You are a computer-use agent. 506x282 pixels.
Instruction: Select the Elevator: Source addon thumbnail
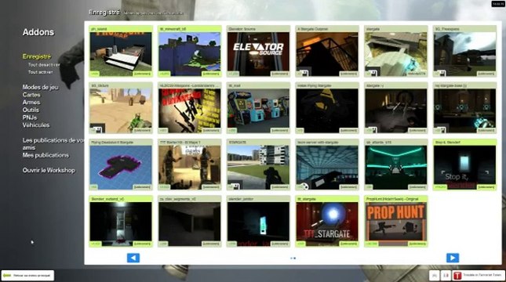pos(258,54)
